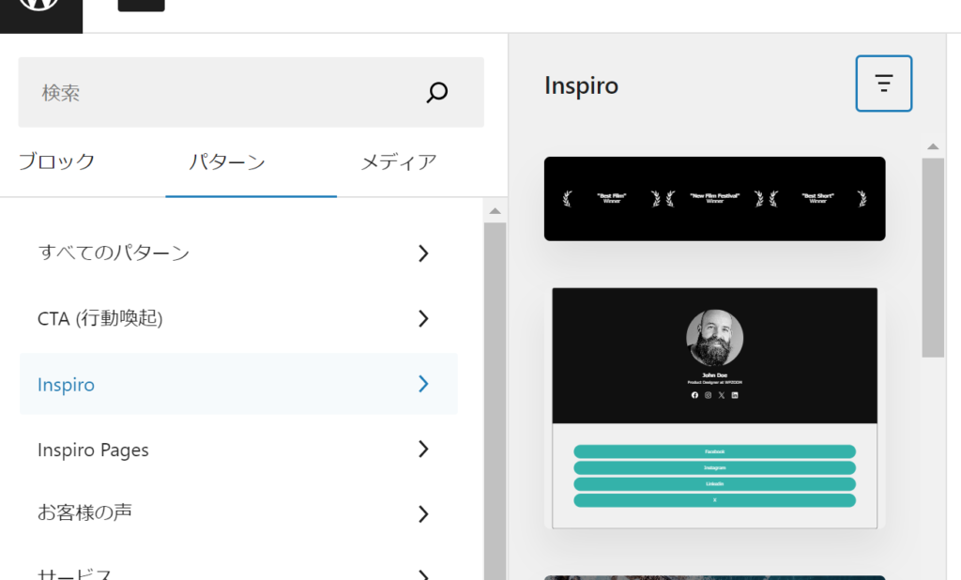The image size is (961, 580).
Task: Choose the John Doe profile links pattern
Action: 714,408
